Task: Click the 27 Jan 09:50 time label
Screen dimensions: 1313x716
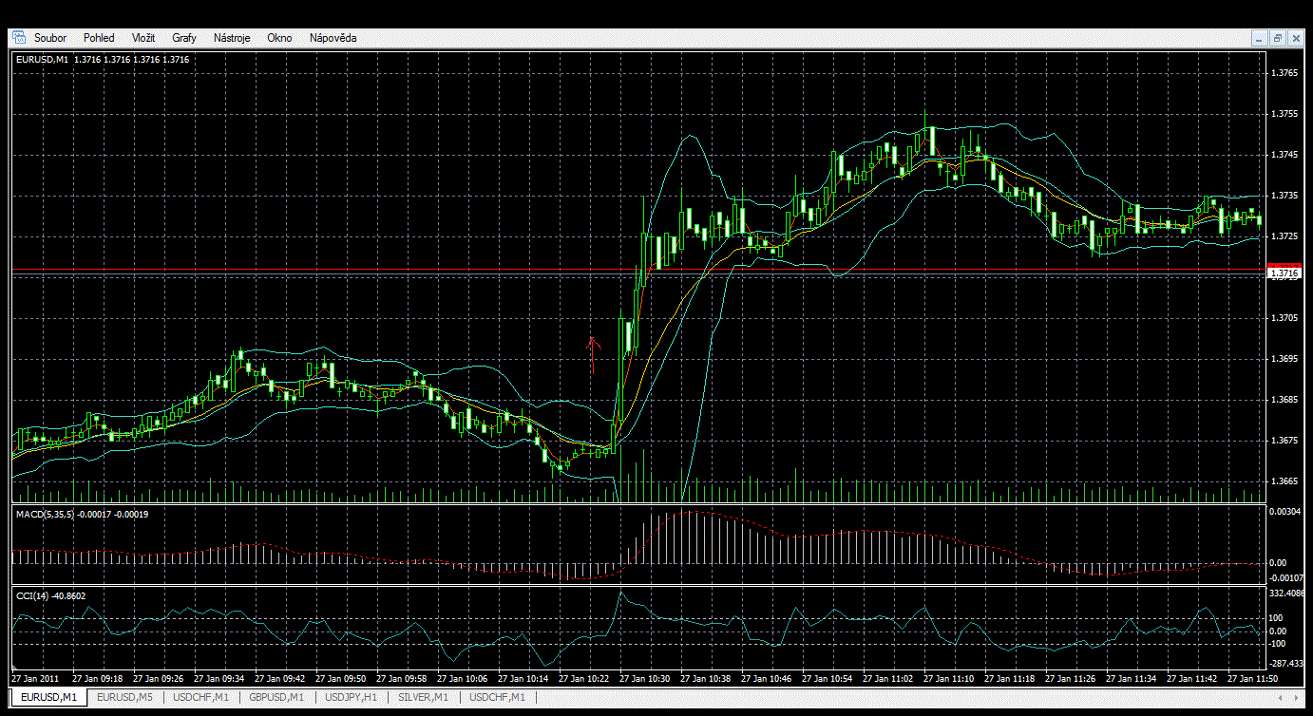Action: (340, 679)
